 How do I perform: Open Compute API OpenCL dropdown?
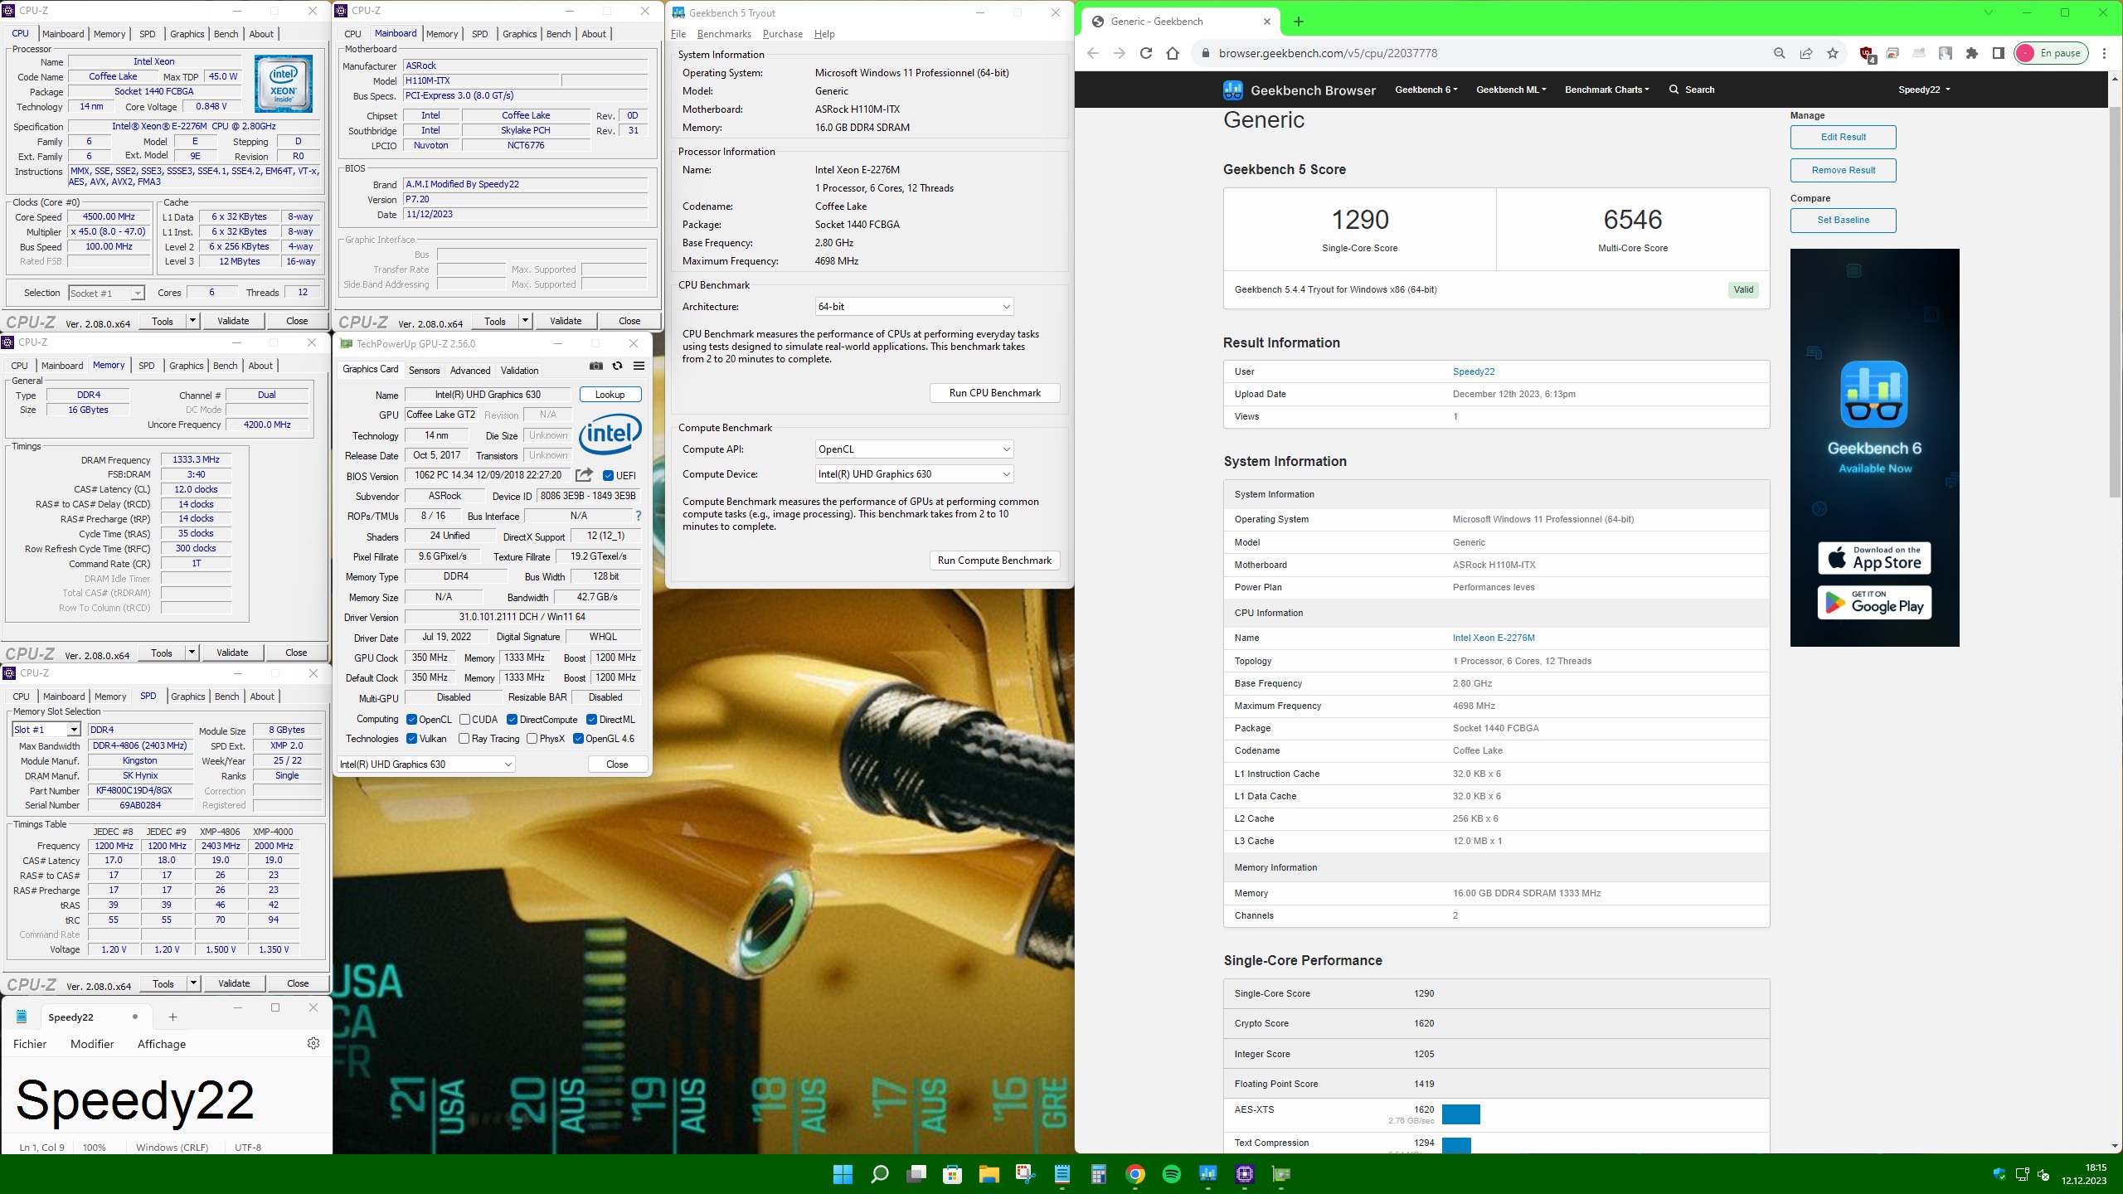point(914,449)
